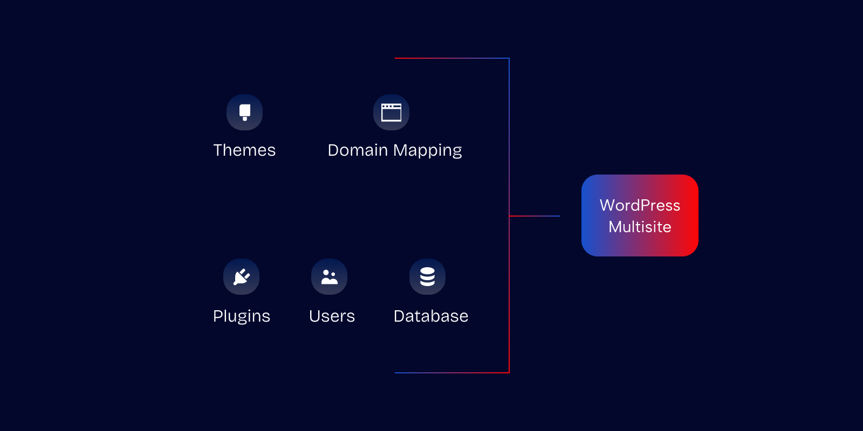Click the Plugins plug icon
This screenshot has height=431, width=863.
click(x=241, y=276)
